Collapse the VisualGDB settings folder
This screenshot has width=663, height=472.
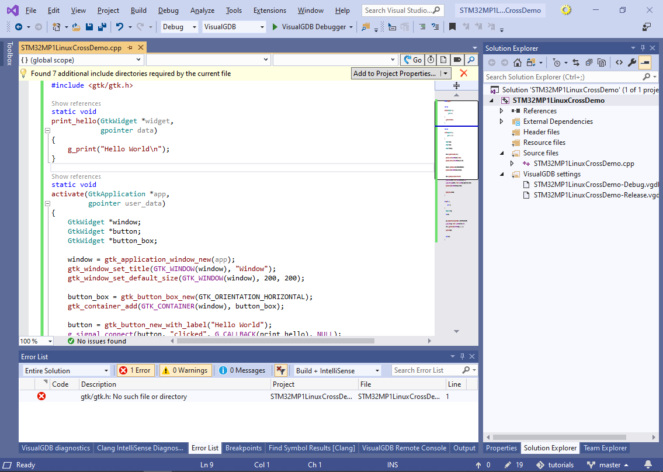pyautogui.click(x=501, y=174)
